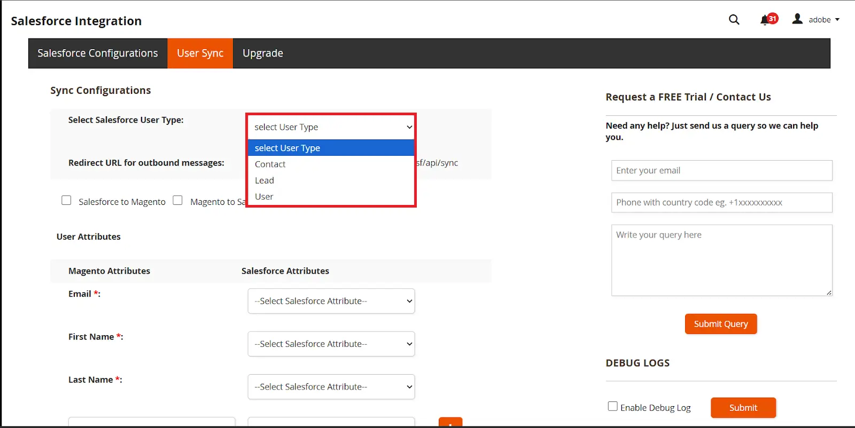This screenshot has width=855, height=428.
Task: Focus the phone with country code field
Action: tap(722, 202)
